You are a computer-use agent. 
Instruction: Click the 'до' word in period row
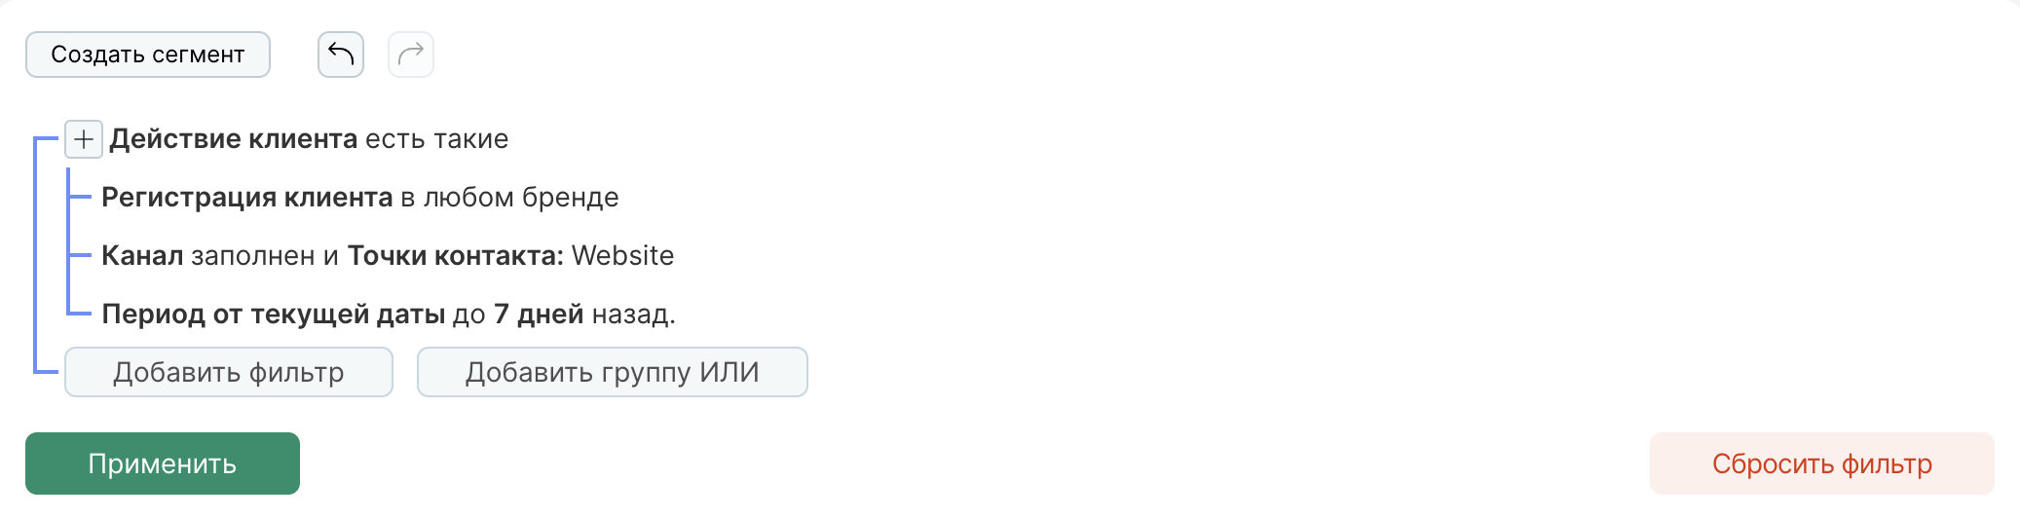tap(469, 314)
